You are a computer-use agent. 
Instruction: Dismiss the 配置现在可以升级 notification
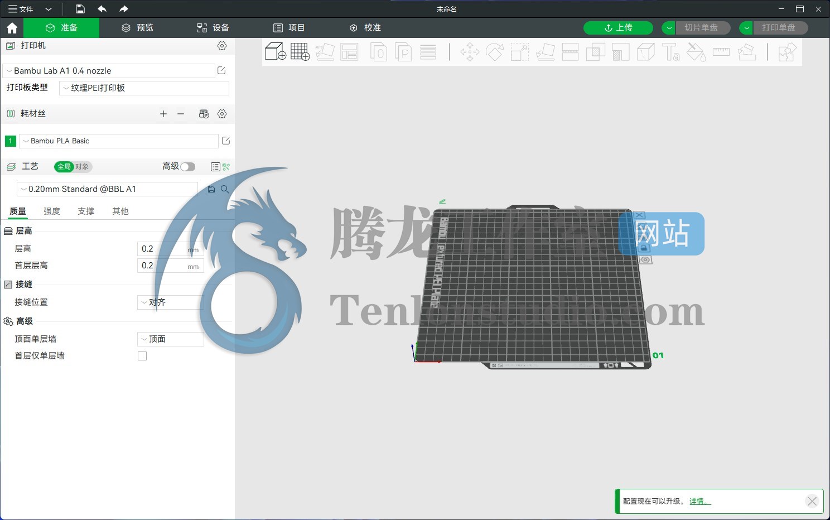tap(812, 501)
